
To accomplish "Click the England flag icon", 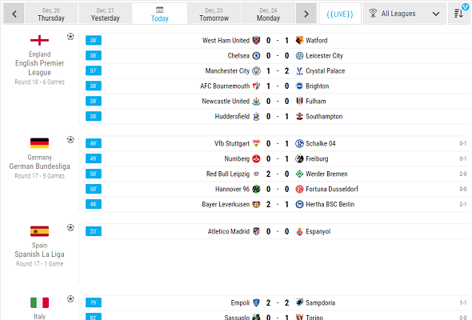I will [39, 40].
